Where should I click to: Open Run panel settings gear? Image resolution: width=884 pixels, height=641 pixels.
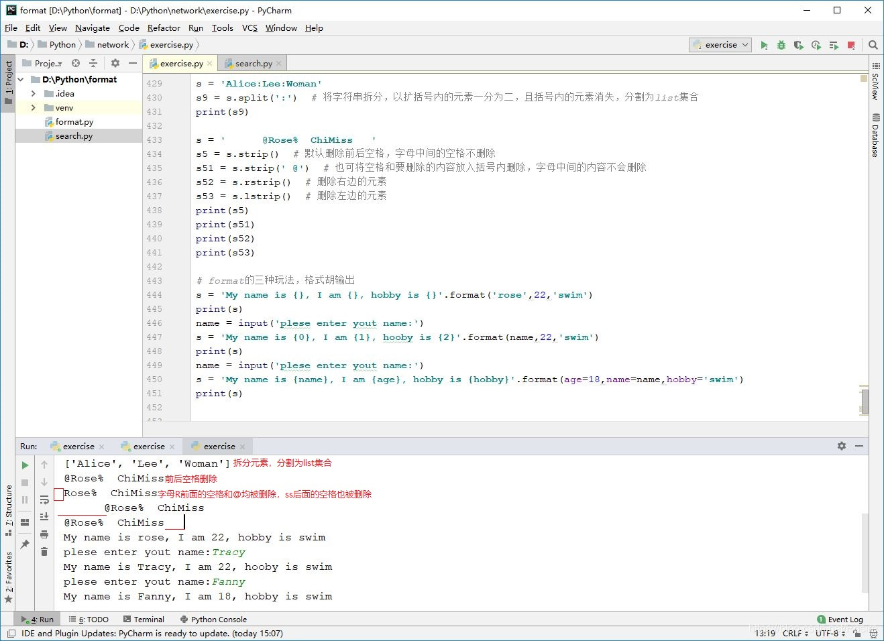(x=842, y=446)
